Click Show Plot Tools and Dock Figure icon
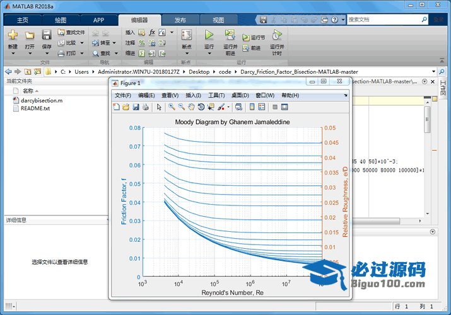 click(284, 107)
